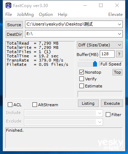Enable the ACL checkbox
Image resolution: width=128 pixels, height=154 pixels.
10,104
